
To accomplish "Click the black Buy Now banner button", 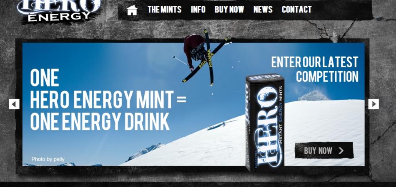I will coord(324,150).
